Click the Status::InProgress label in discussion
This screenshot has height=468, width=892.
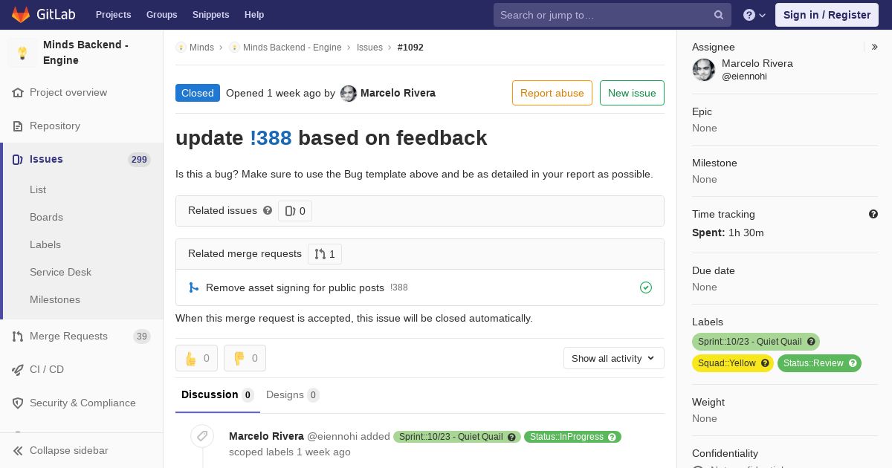(x=572, y=437)
